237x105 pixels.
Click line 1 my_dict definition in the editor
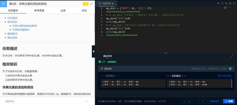(129, 8)
